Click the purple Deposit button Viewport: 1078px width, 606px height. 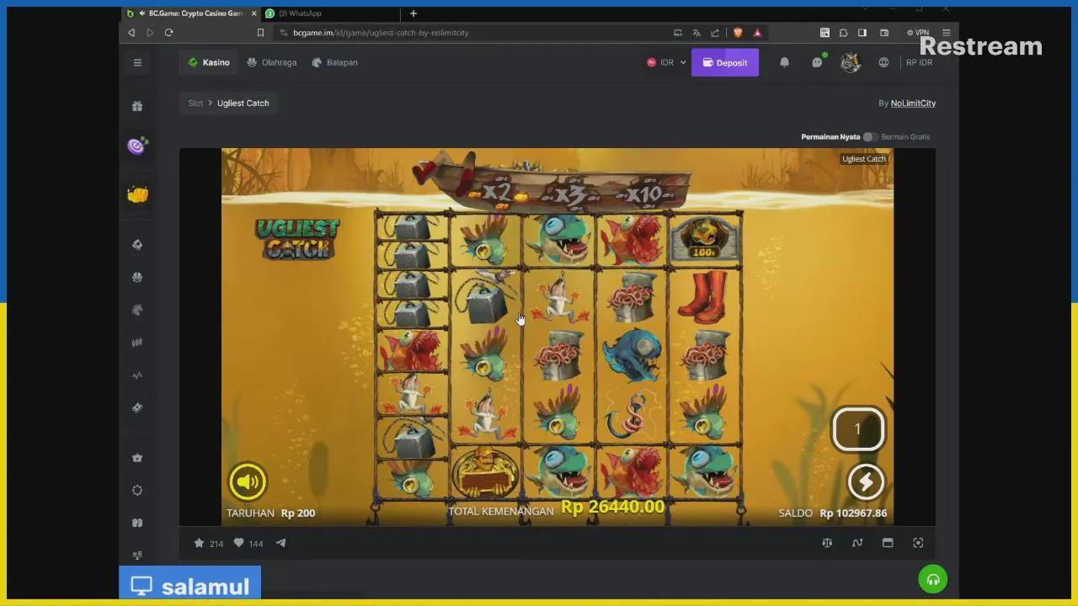pos(725,62)
